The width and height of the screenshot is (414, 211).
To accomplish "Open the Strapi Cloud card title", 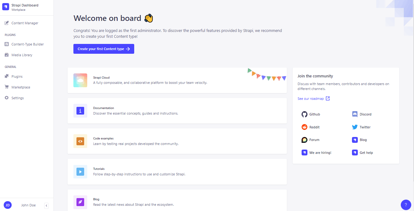I will click(x=101, y=78).
